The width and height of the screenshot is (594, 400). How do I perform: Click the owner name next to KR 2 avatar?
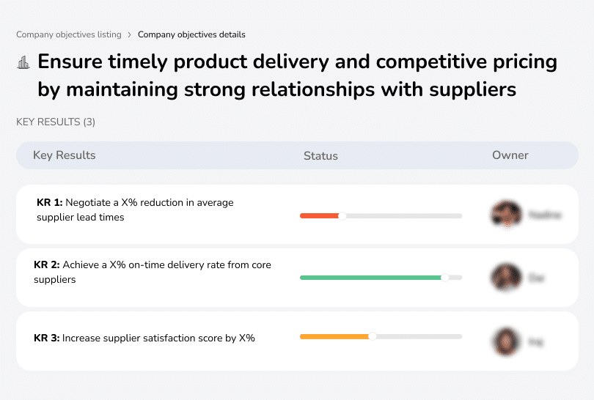(537, 278)
